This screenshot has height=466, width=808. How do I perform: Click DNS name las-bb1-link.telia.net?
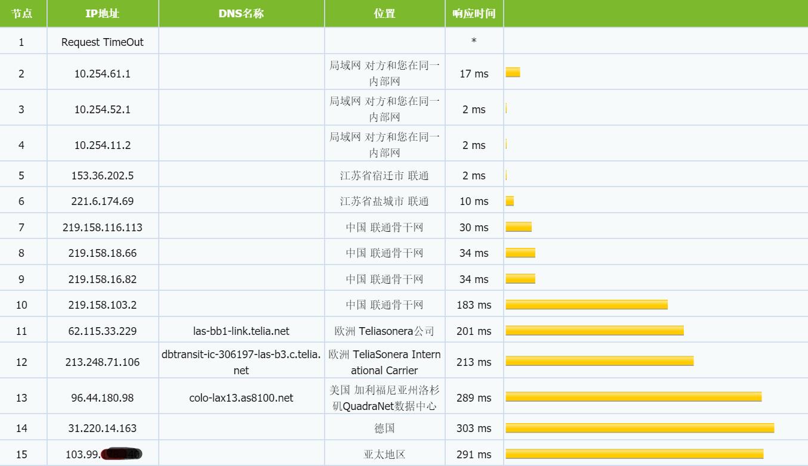click(x=241, y=331)
